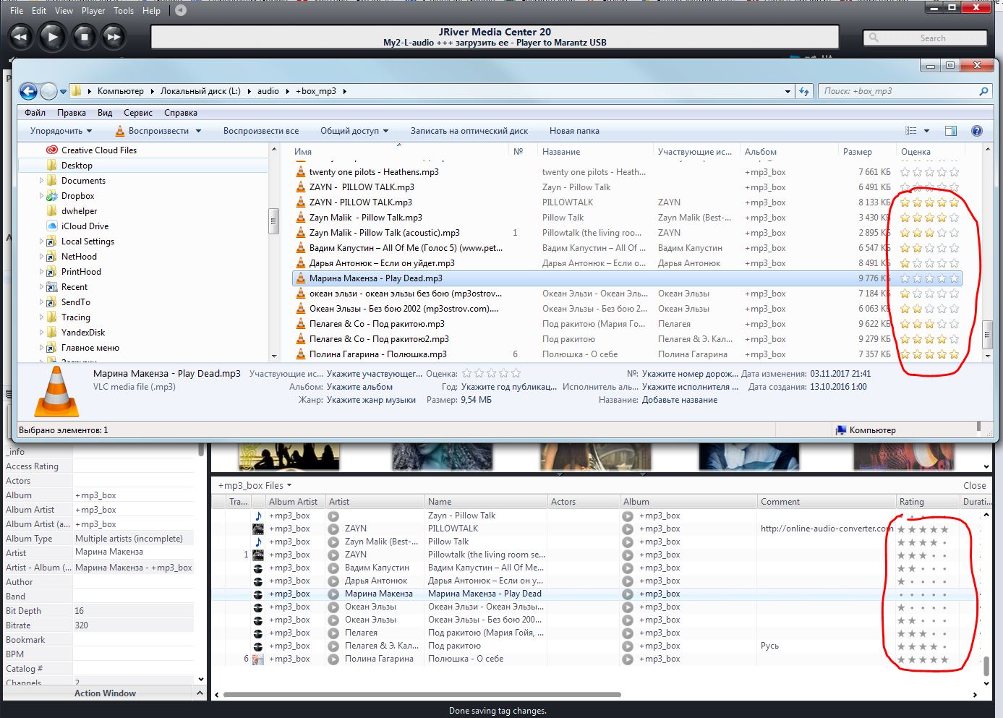Open the Explorer view options dropdown arrow
This screenshot has height=718, width=1003.
click(x=926, y=131)
